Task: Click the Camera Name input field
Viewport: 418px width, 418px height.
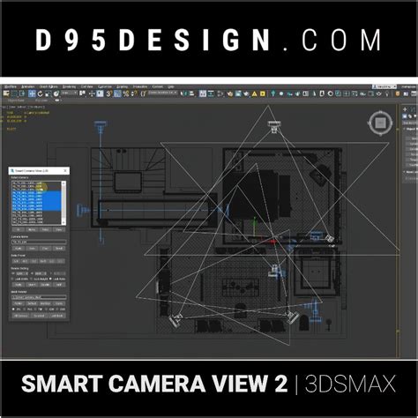Action: (x=39, y=242)
